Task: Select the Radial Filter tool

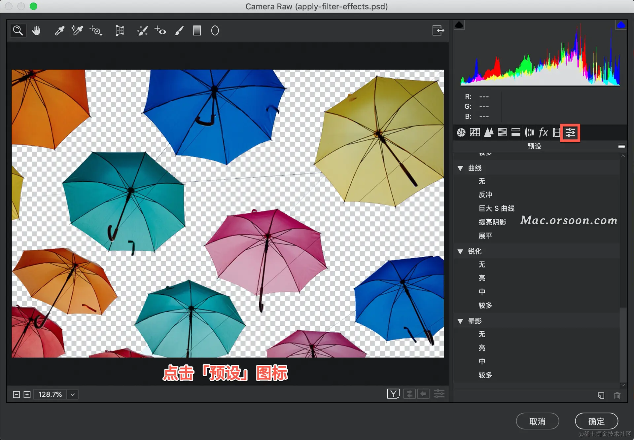Action: 215,31
